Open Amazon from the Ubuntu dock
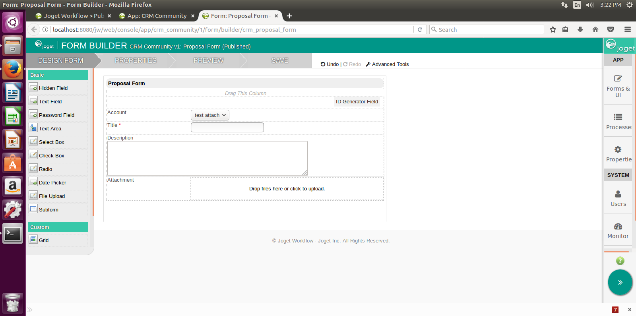This screenshot has height=316, width=636. (x=13, y=186)
